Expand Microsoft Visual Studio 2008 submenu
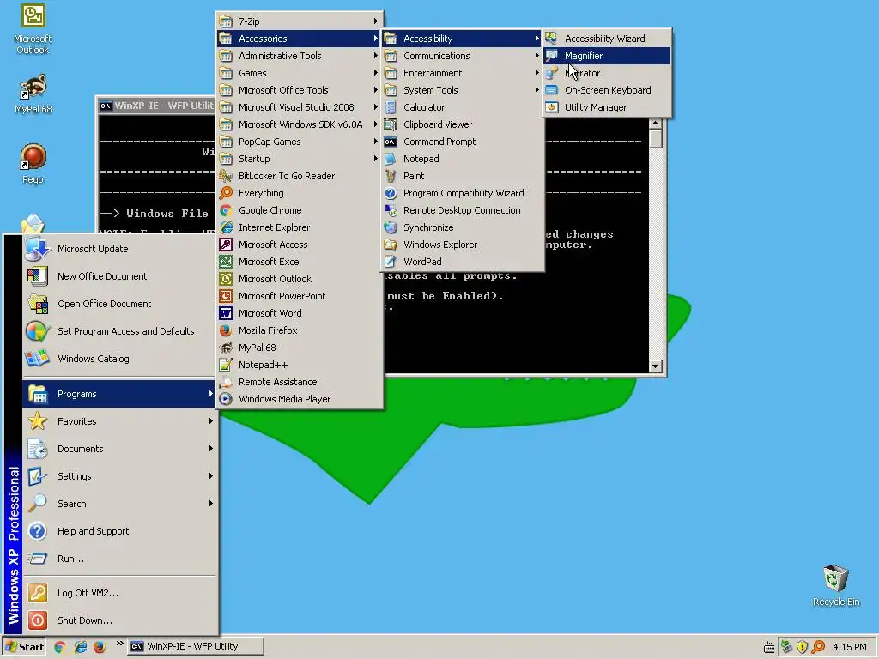The image size is (879, 659). point(300,107)
